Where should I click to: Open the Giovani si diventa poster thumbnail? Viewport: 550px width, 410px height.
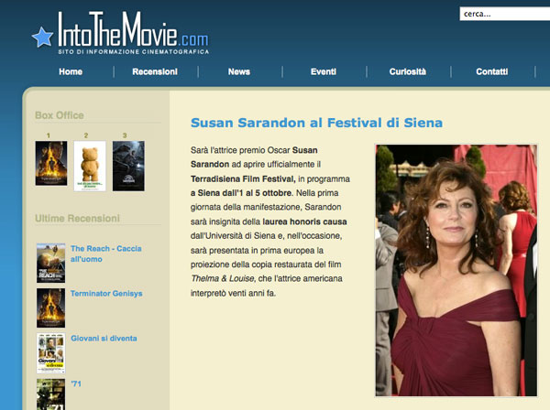(50, 353)
